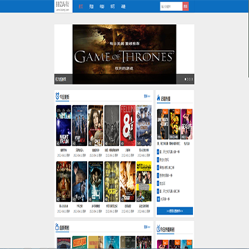
Task: Select the last carousel dot on banner
Action: pos(192,79)
